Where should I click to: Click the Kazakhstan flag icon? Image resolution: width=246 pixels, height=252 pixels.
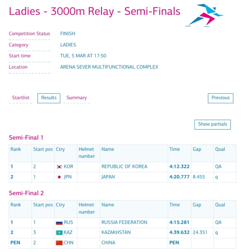click(x=59, y=233)
